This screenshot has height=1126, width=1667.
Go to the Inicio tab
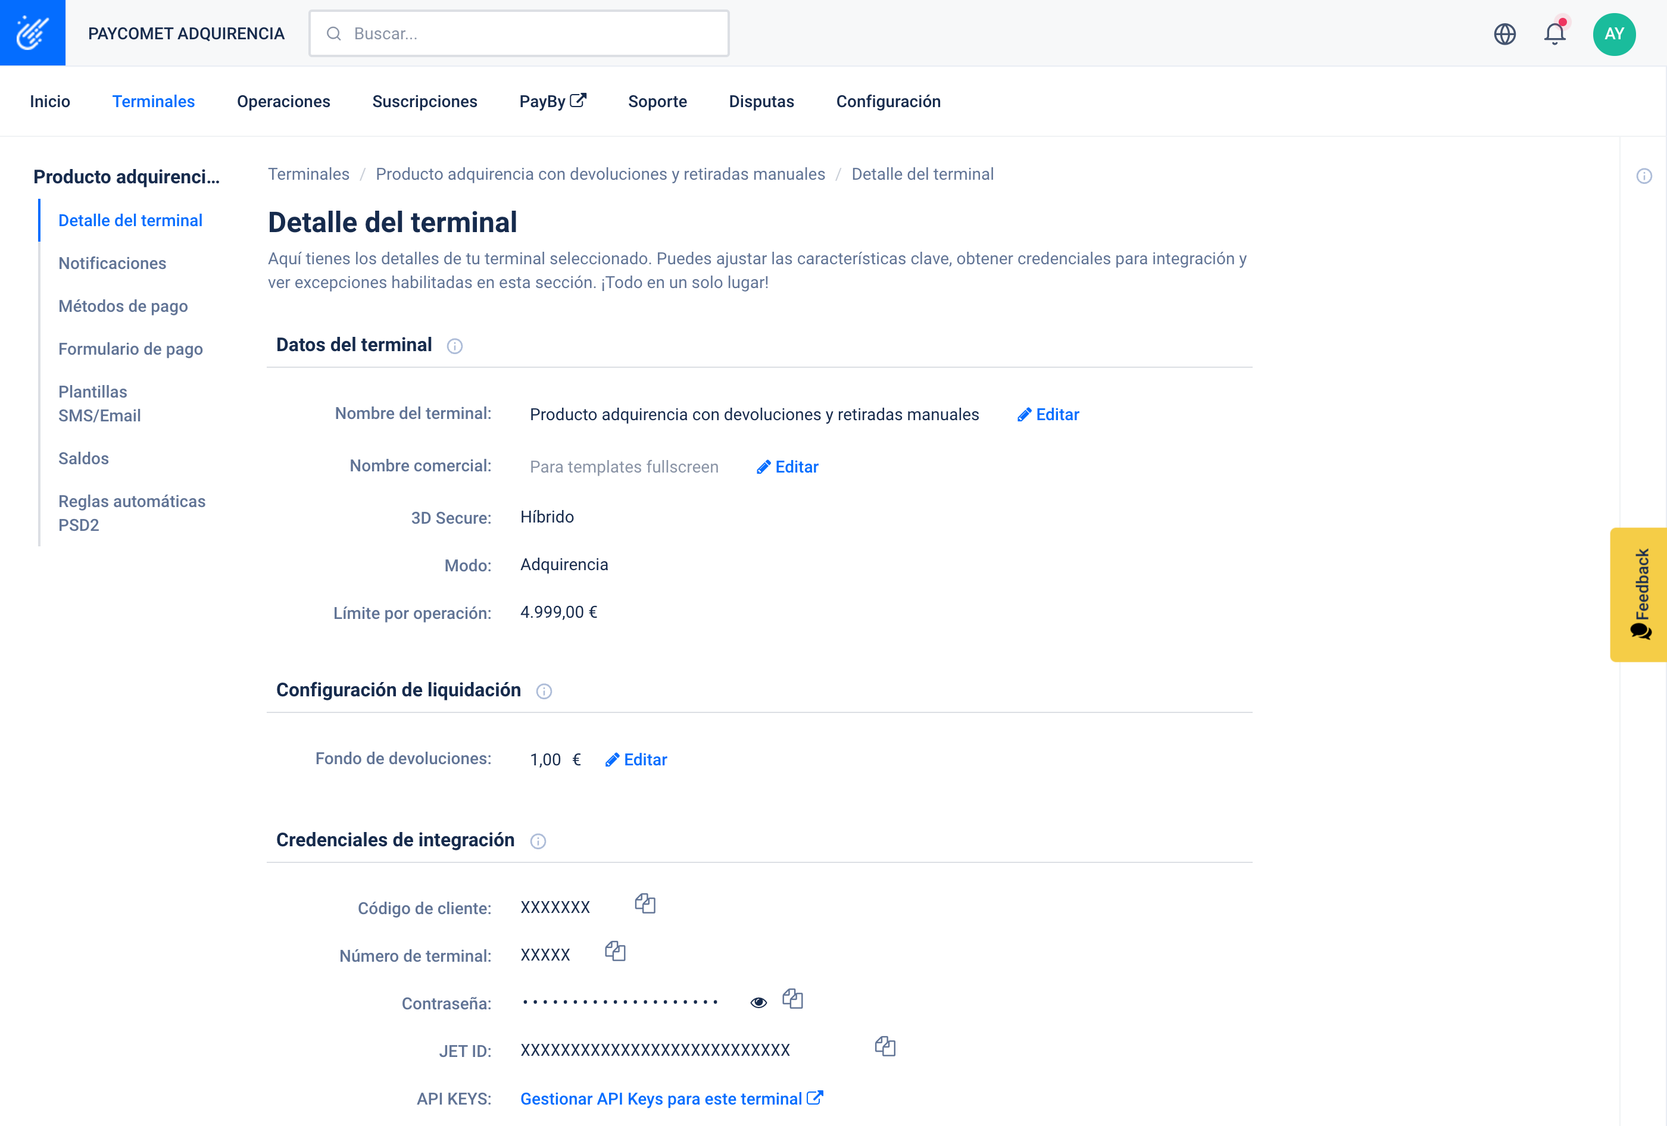pyautogui.click(x=49, y=101)
